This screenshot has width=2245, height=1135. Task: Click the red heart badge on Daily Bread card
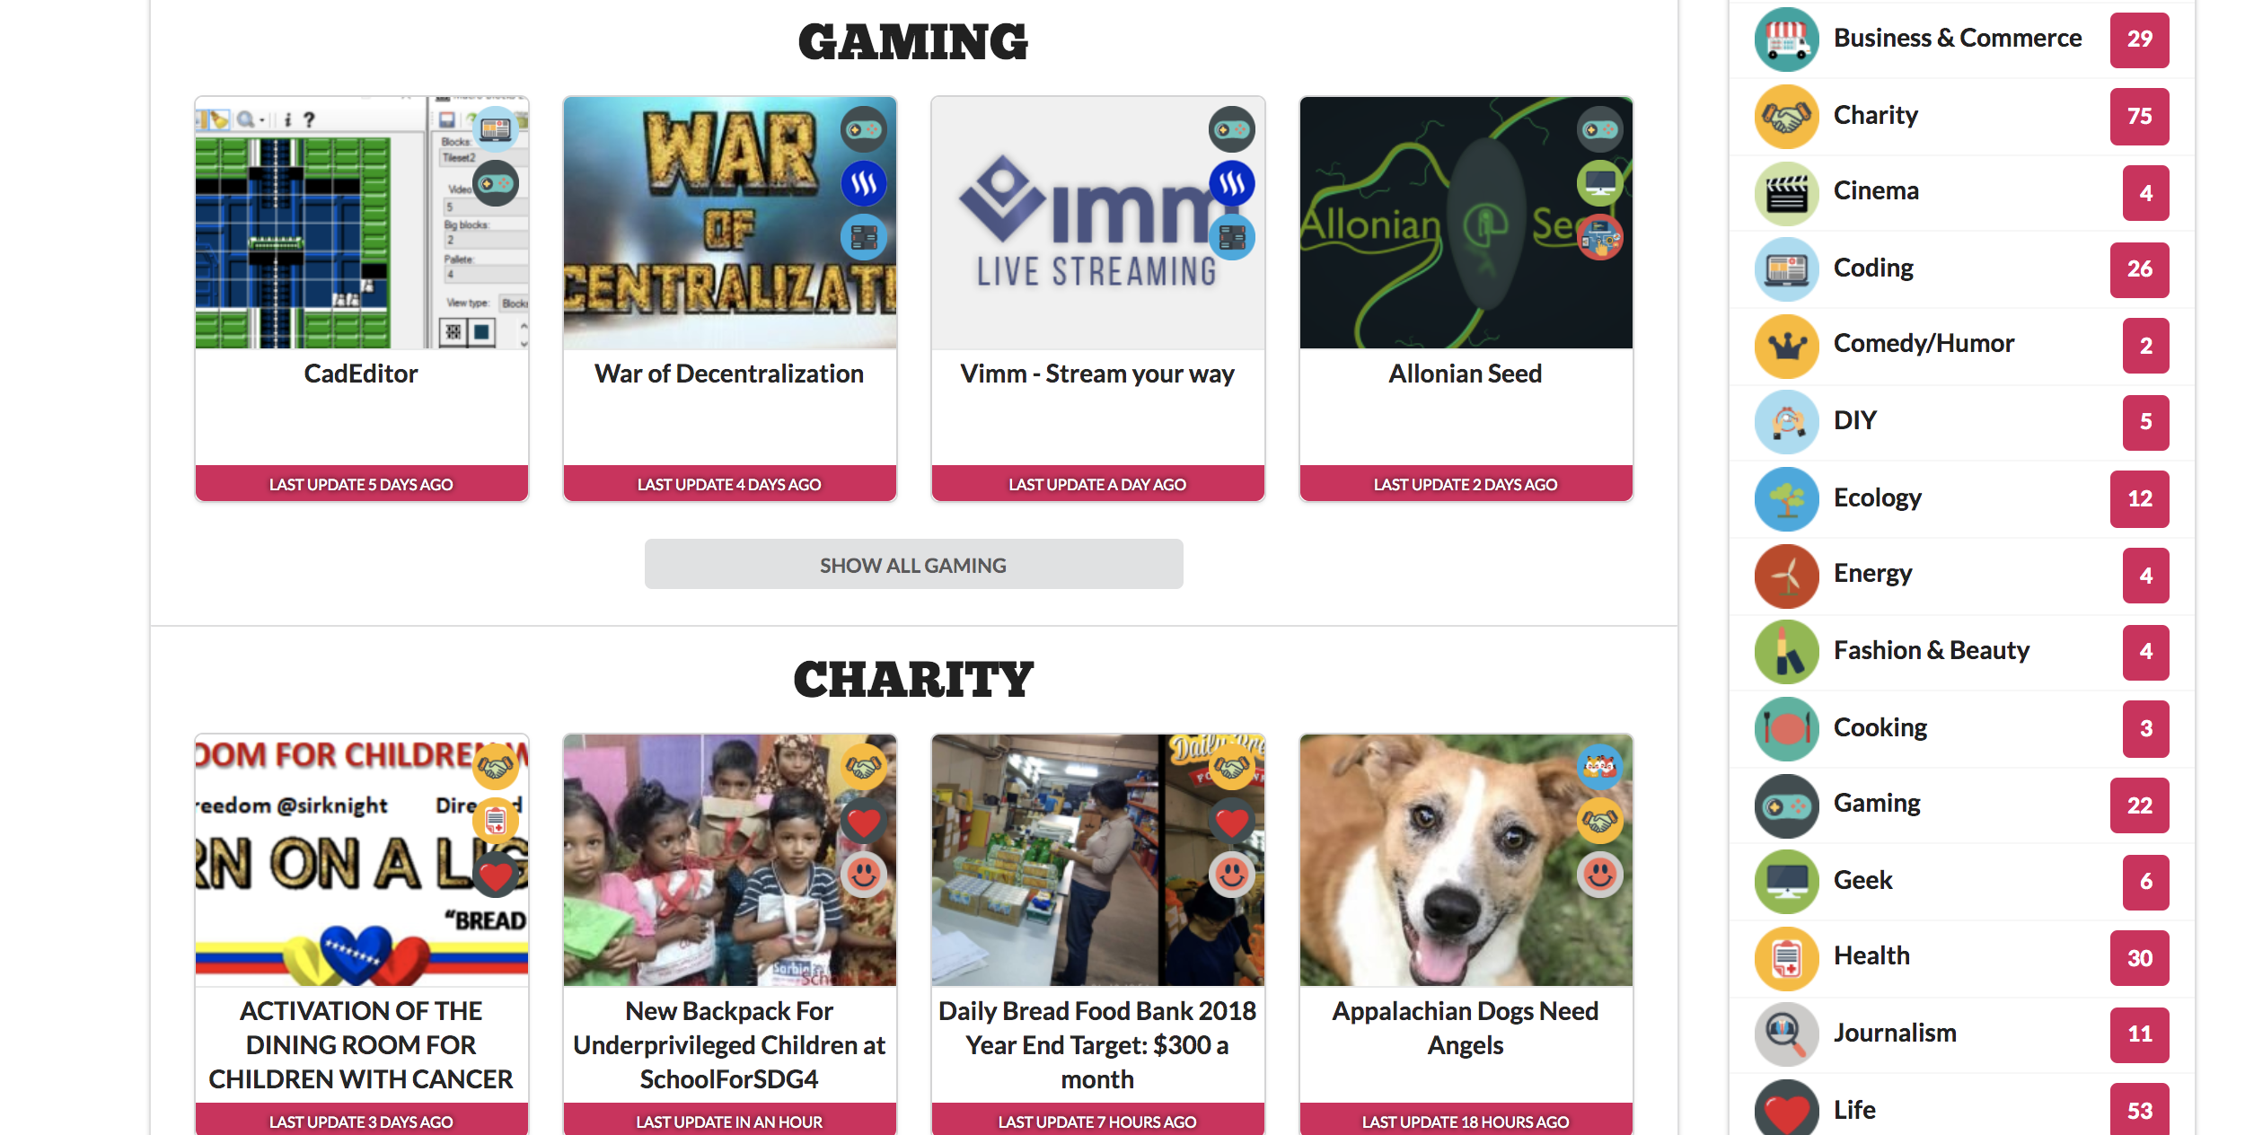pos(1231,821)
